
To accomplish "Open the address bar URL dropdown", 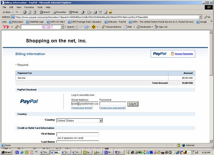I will [x=200, y=17].
